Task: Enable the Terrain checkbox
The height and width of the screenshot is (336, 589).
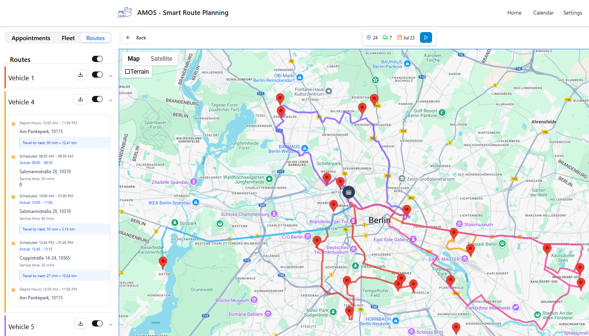Action: pyautogui.click(x=128, y=71)
